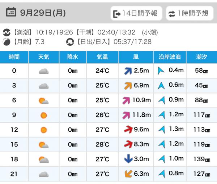Open the 14日間予報 forecast button
The width and height of the screenshot is (217, 184).
click(x=136, y=14)
